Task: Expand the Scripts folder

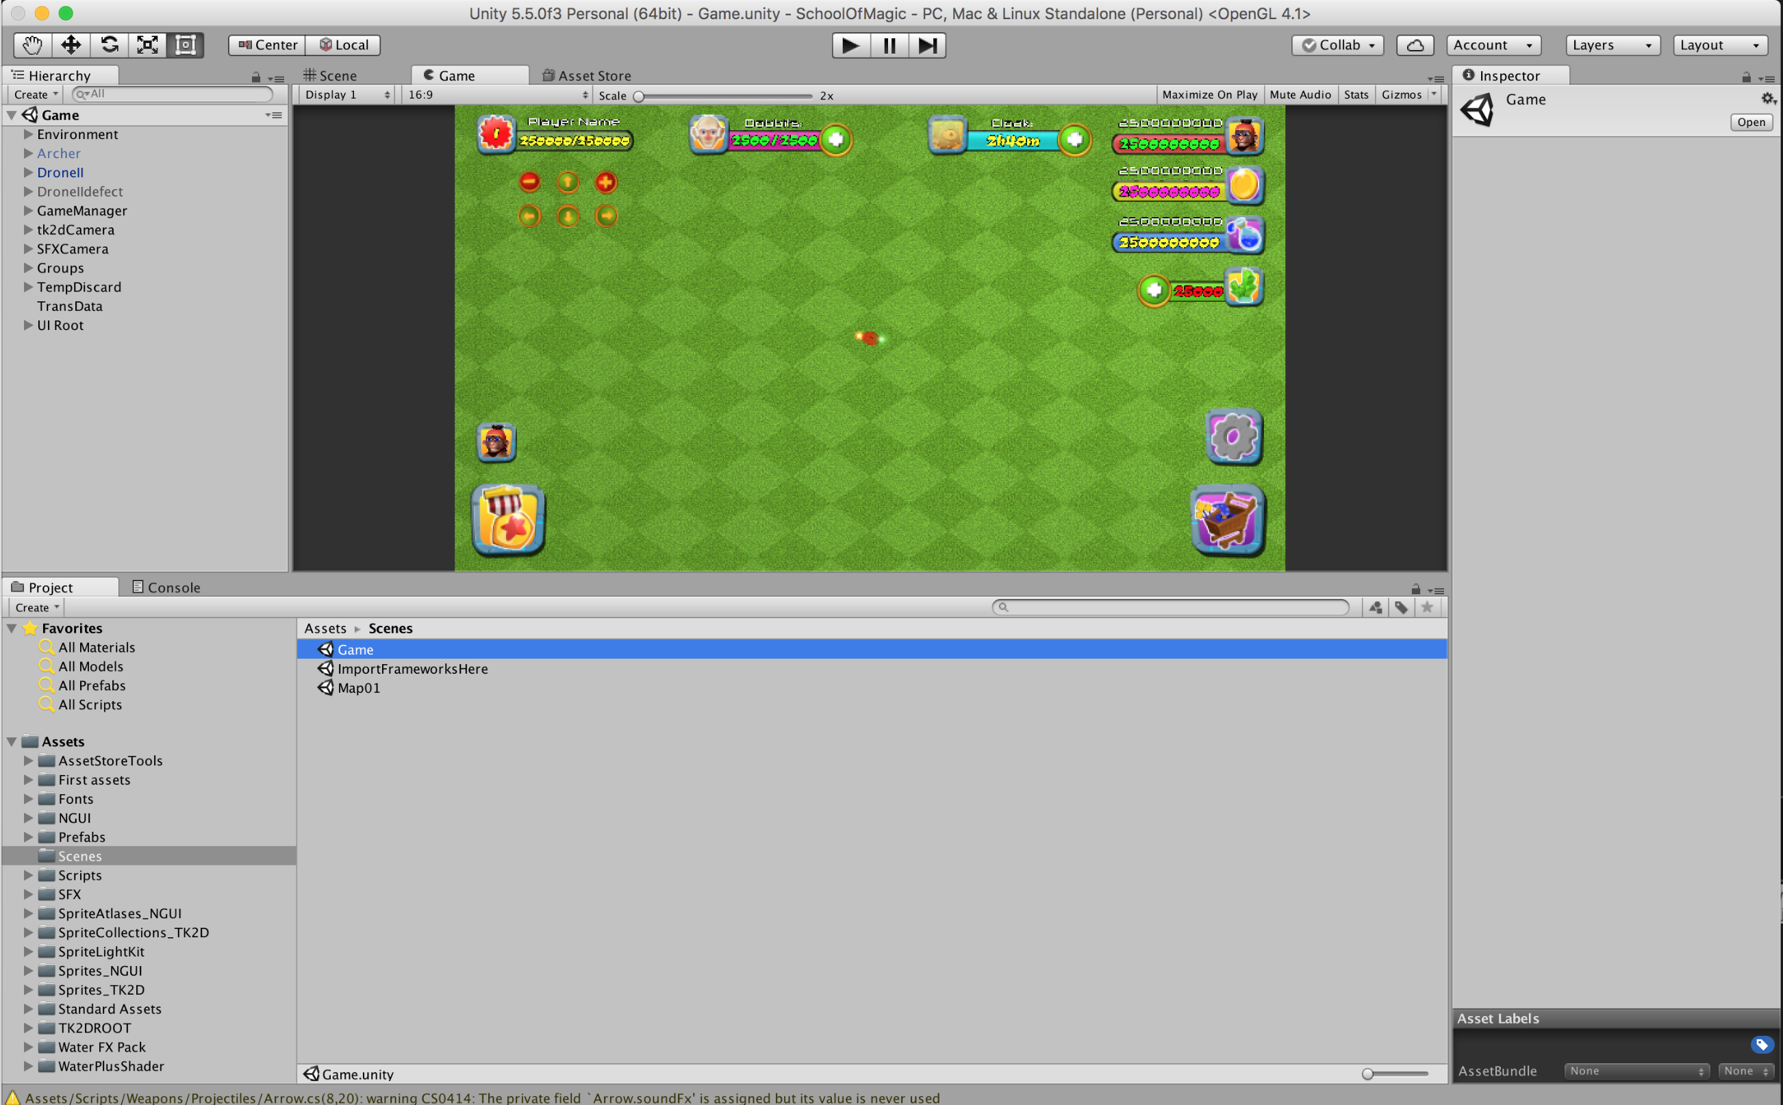Action: [x=28, y=875]
